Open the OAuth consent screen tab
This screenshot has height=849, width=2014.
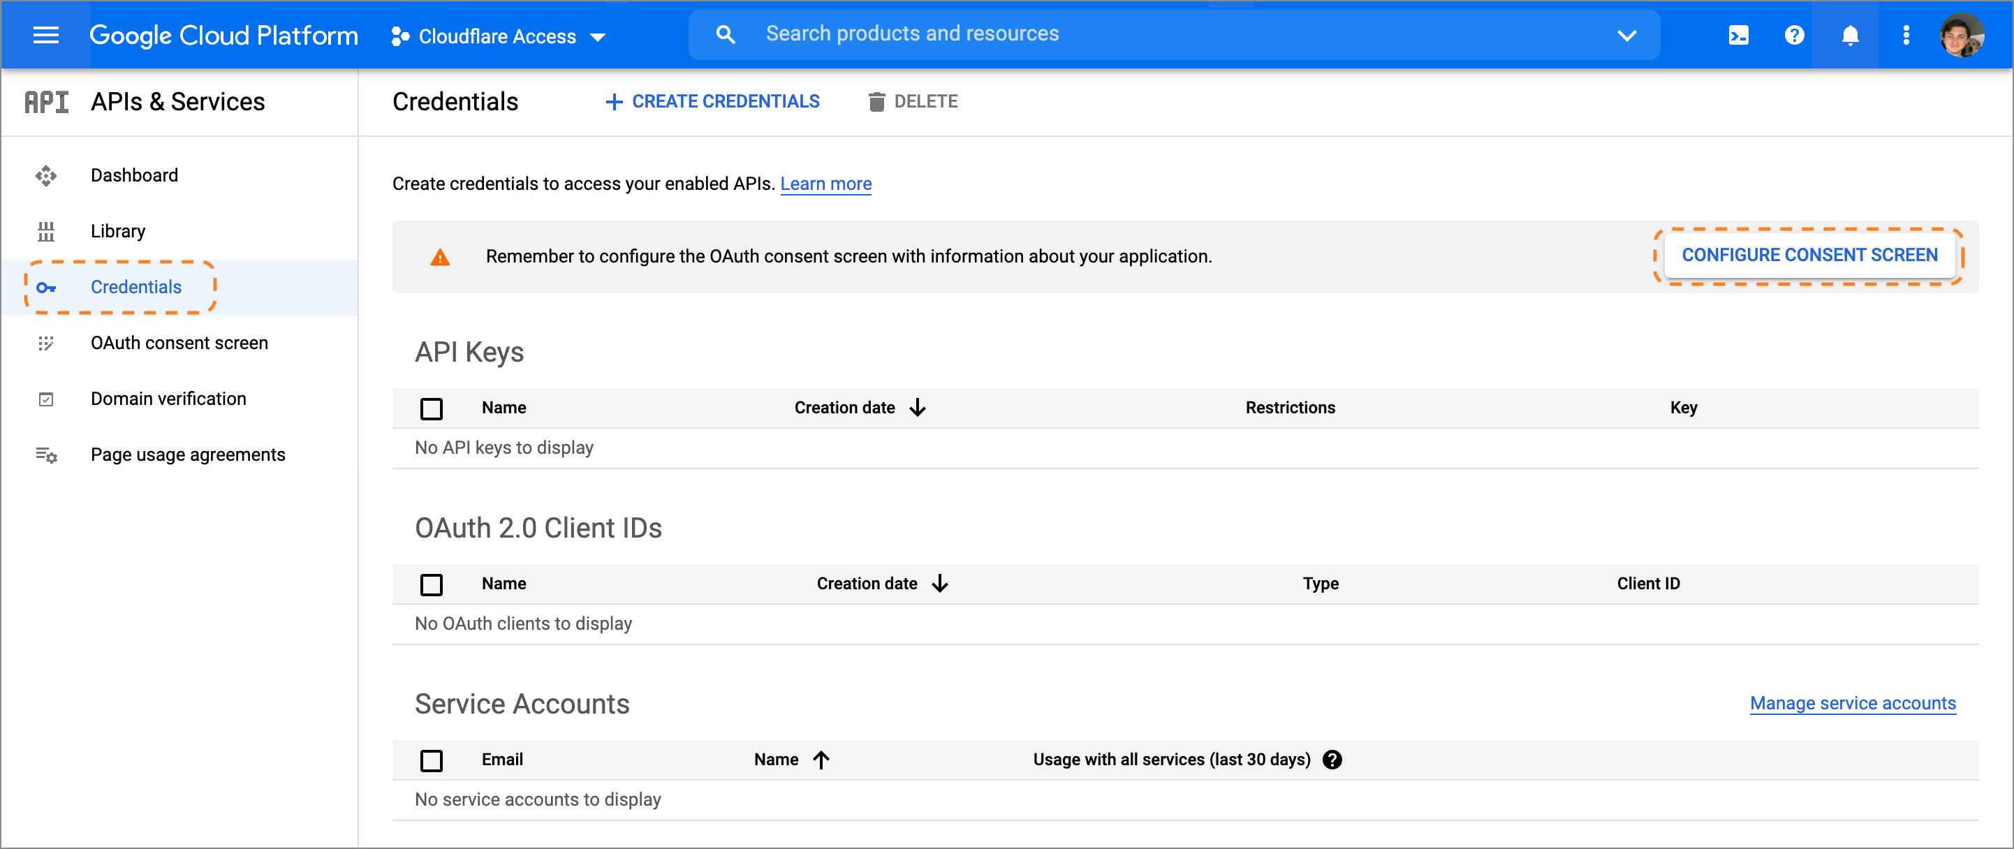click(179, 343)
